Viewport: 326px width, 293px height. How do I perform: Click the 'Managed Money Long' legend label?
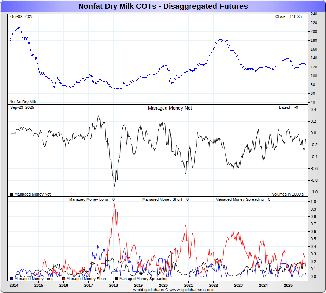34,279
